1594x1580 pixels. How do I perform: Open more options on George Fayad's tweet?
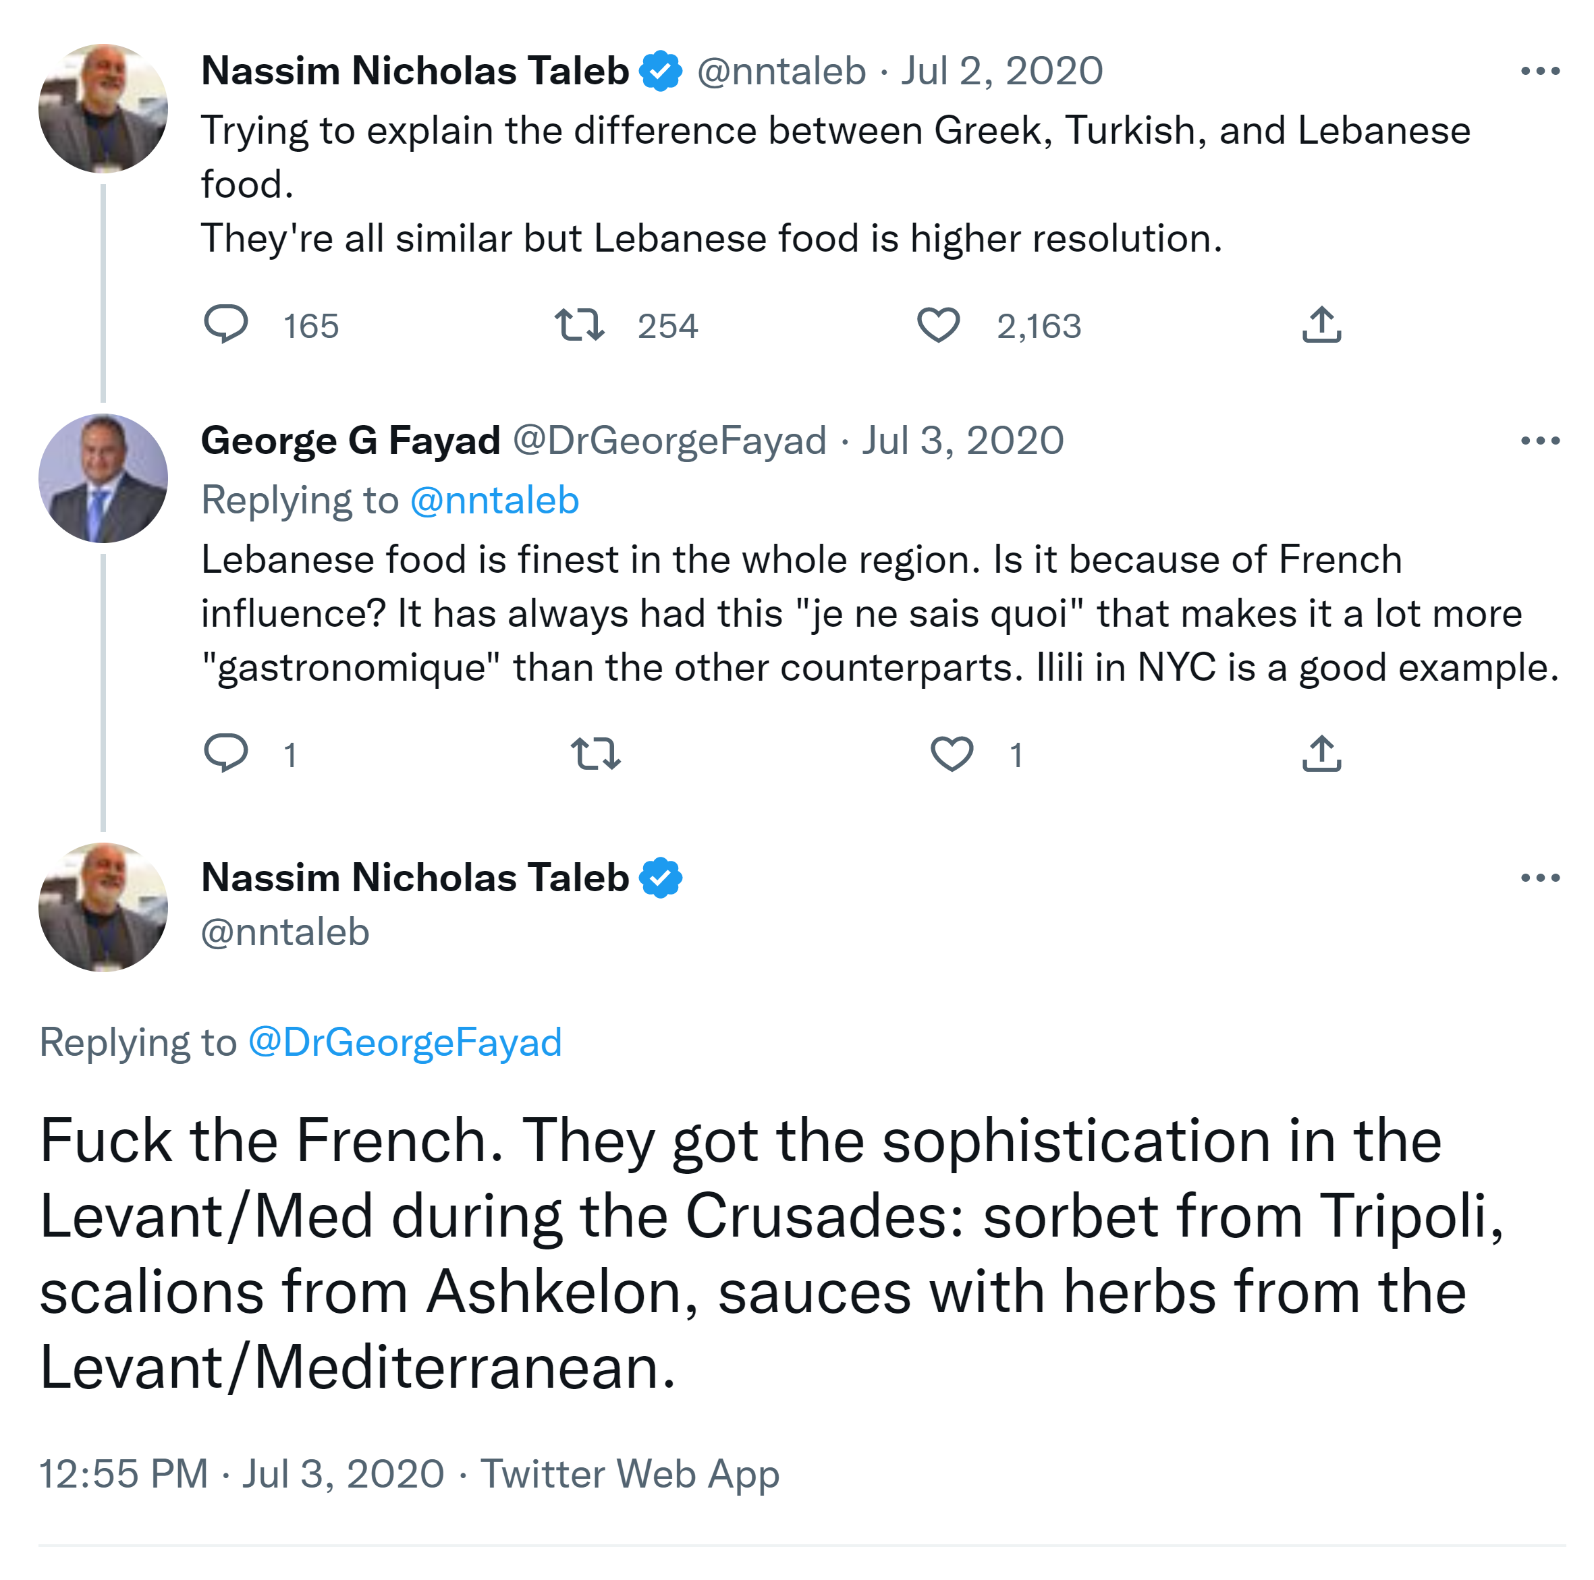1539,441
